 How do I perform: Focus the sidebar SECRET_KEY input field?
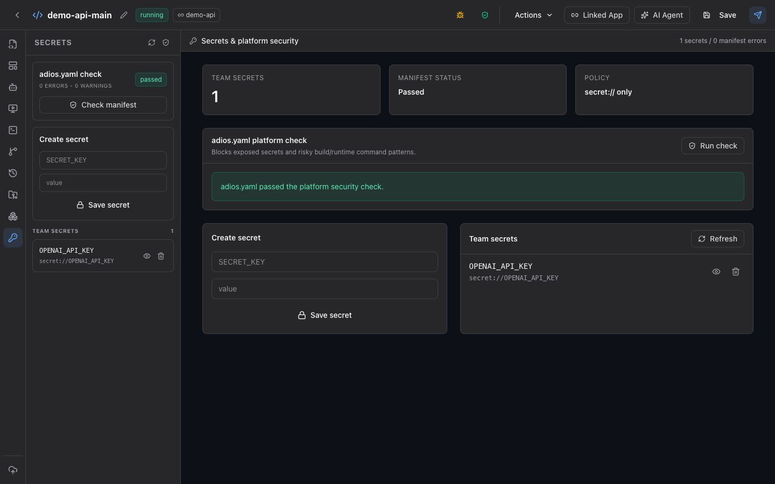coord(103,160)
